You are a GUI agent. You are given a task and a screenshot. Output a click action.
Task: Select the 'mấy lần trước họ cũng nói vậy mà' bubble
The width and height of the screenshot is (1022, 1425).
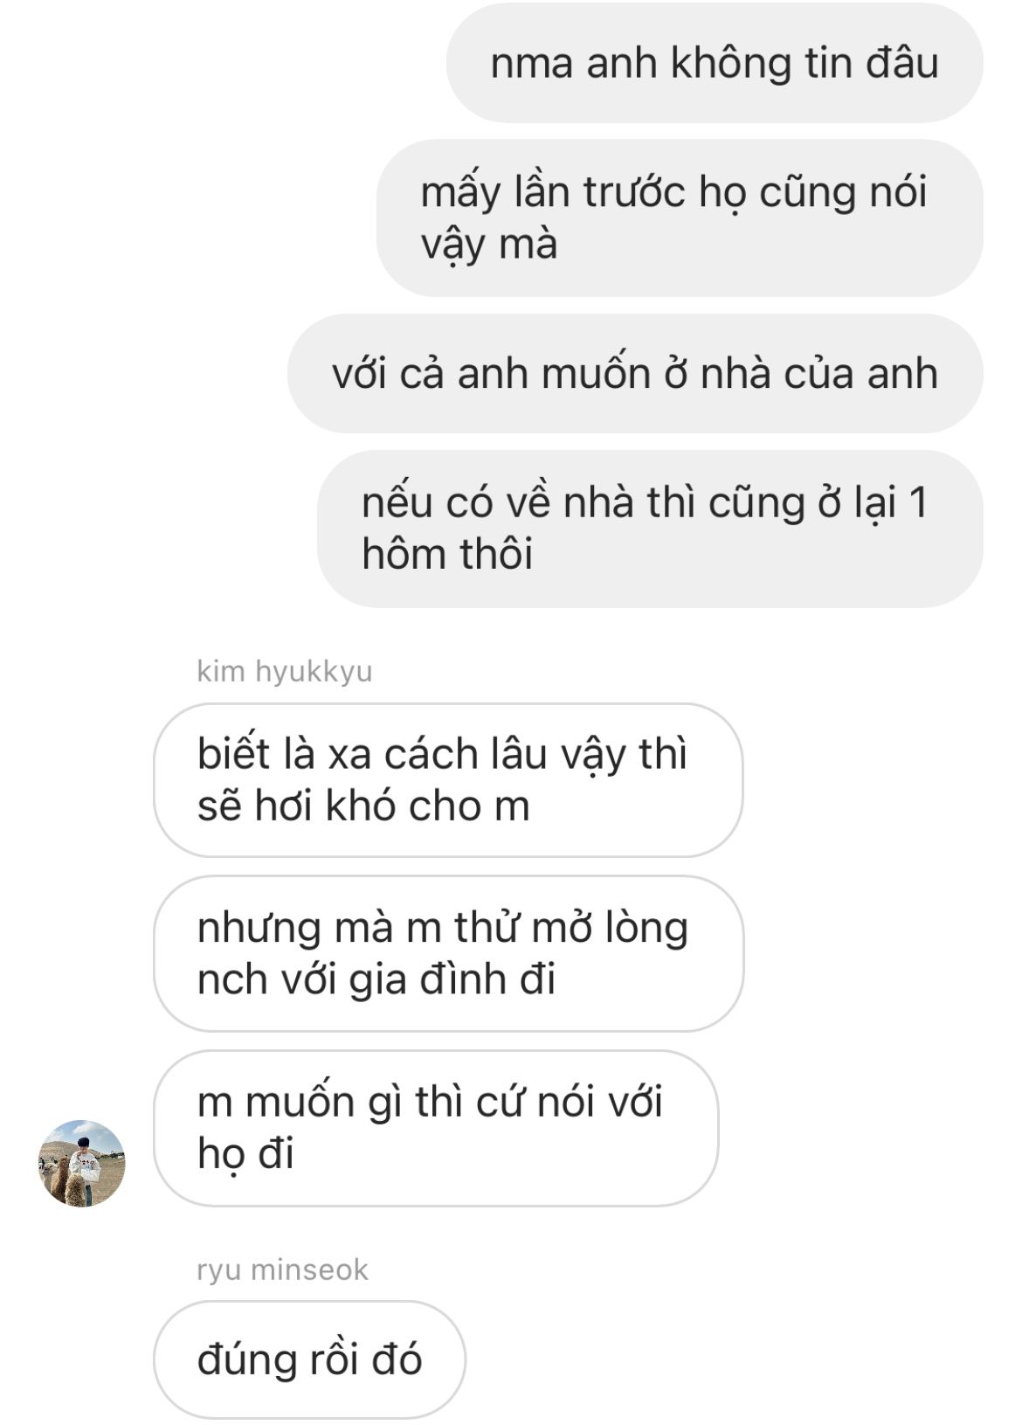click(x=680, y=218)
